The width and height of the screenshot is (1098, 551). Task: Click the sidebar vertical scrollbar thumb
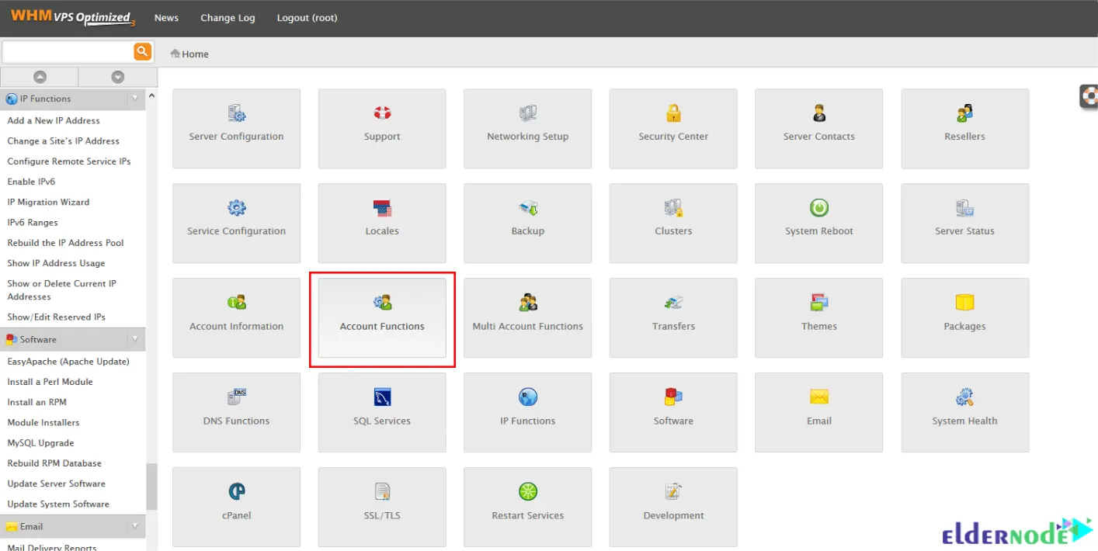coord(151,487)
